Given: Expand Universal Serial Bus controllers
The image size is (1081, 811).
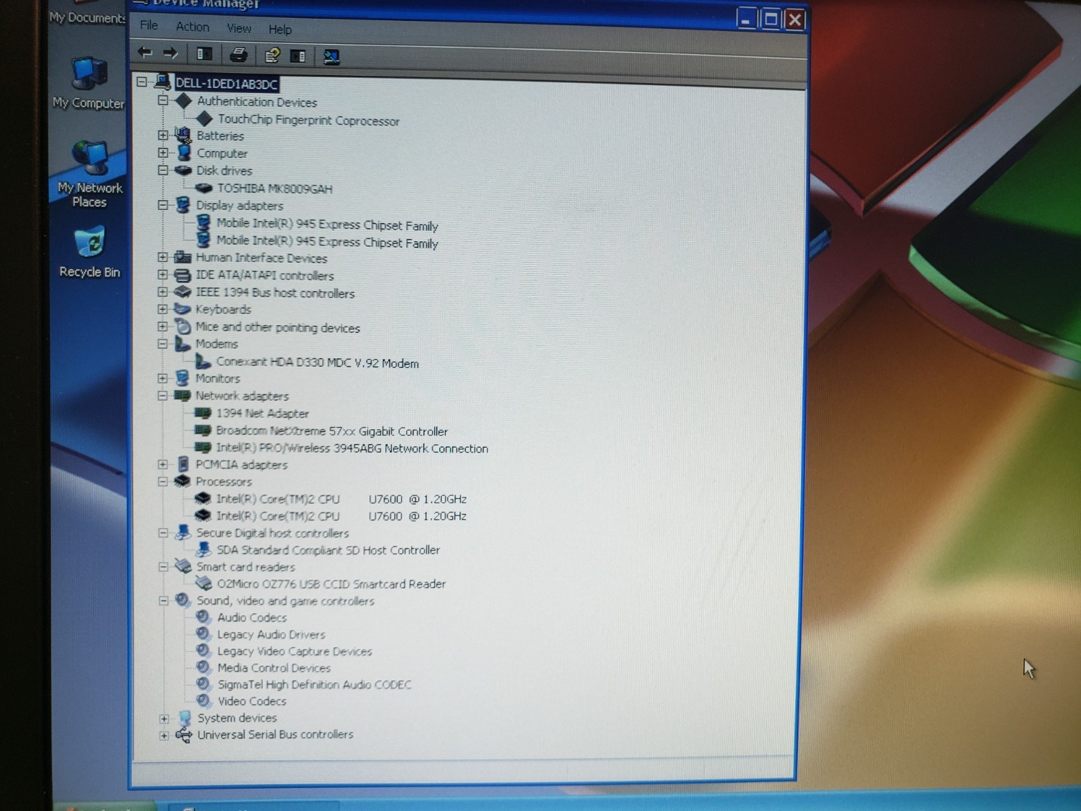Looking at the screenshot, I should click(164, 735).
